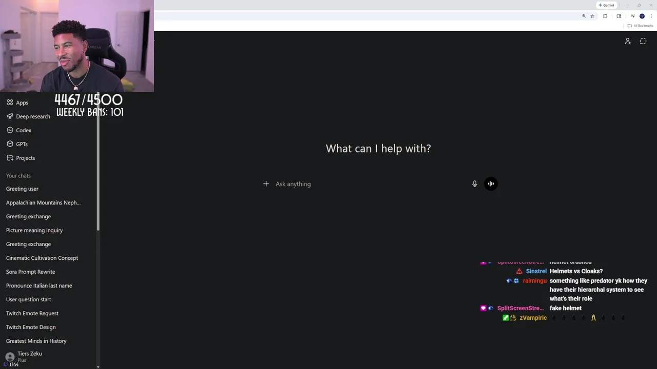Screen dimensions: 657x369
Task: Click zVampiric's username in stream chat
Action: (533, 318)
